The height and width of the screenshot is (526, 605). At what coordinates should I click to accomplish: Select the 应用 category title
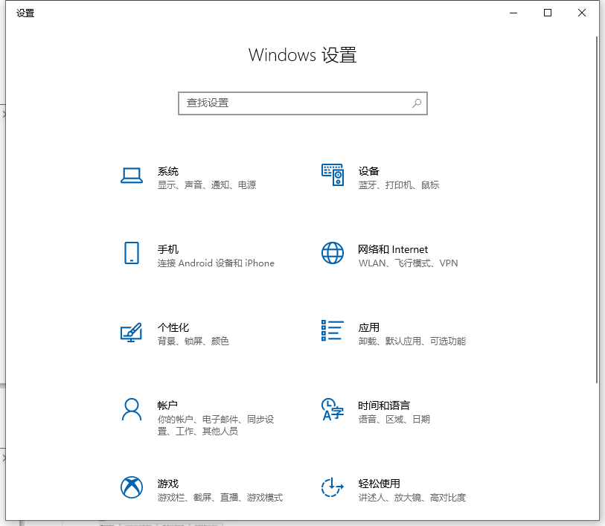coord(369,328)
